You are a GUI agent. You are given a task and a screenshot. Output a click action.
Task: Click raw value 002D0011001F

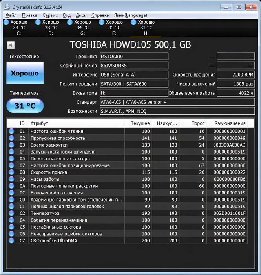(x=230, y=213)
